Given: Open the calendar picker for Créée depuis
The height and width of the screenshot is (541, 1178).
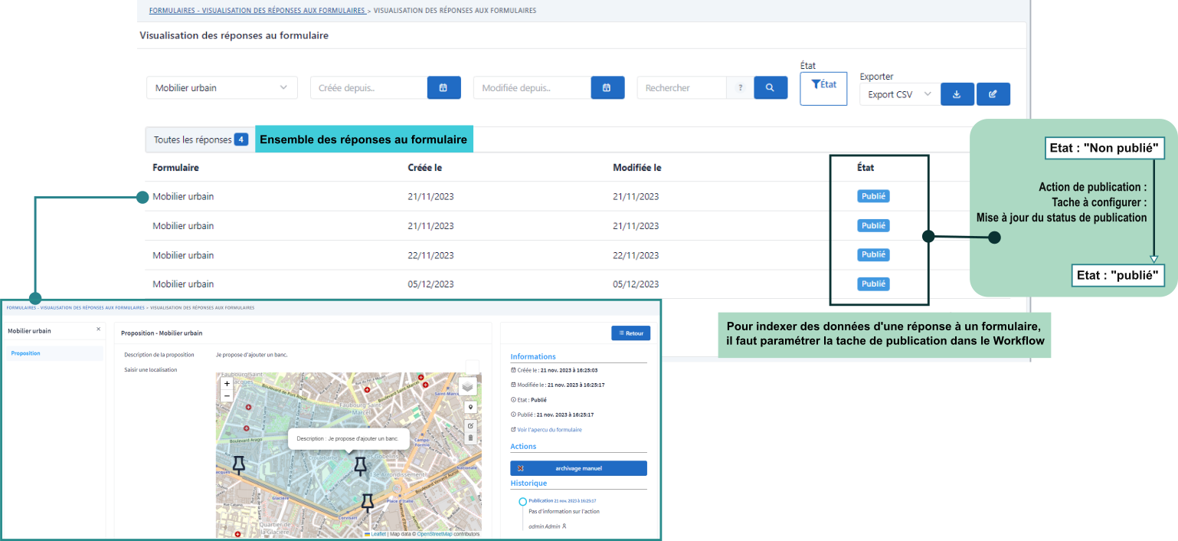Looking at the screenshot, I should [443, 87].
